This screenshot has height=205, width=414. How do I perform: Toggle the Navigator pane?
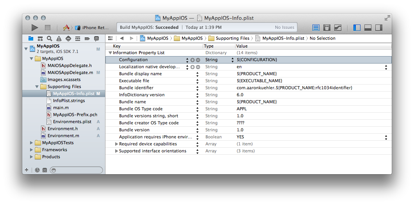(x=357, y=27)
